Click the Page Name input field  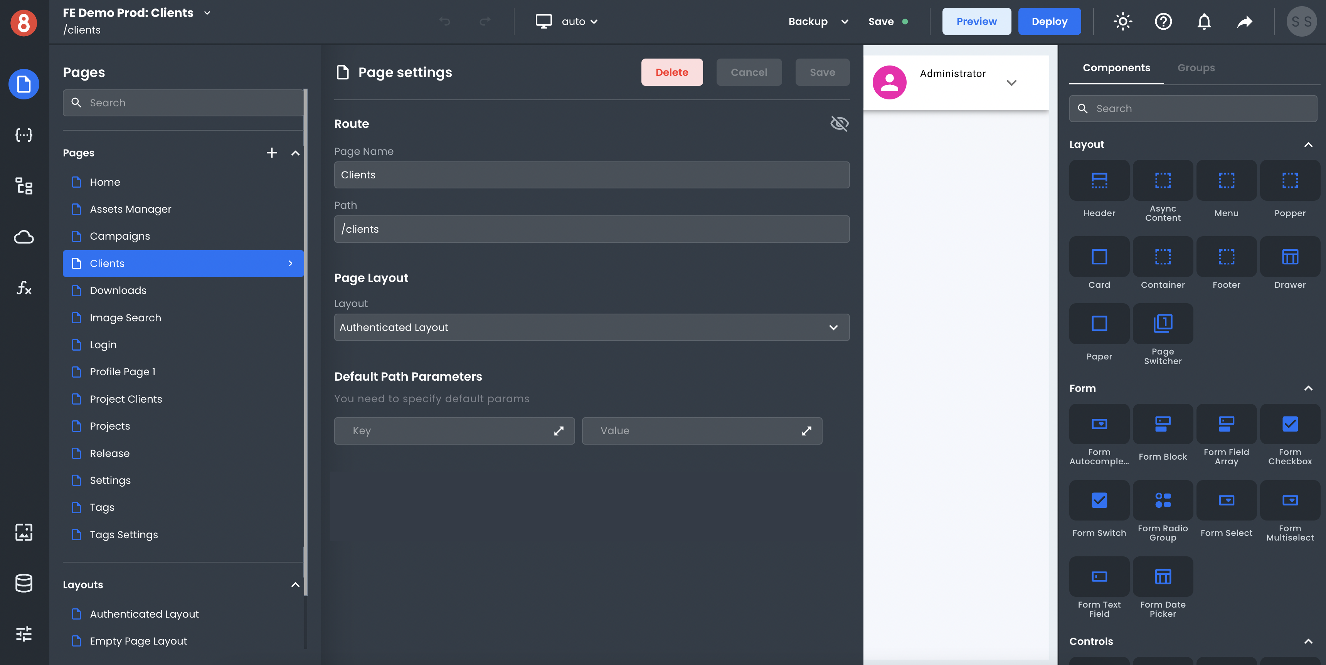point(591,175)
